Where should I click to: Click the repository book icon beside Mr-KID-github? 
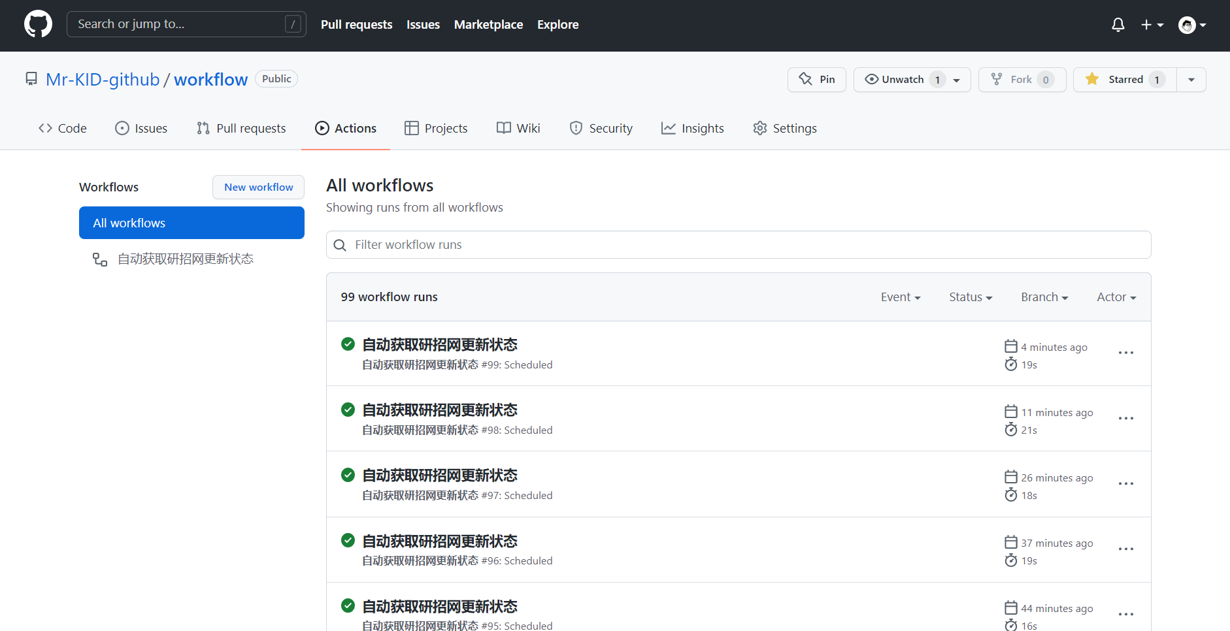pos(31,78)
